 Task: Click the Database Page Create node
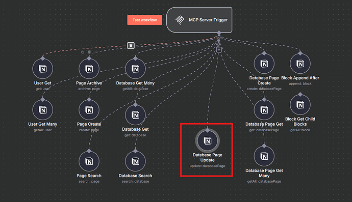264,64
